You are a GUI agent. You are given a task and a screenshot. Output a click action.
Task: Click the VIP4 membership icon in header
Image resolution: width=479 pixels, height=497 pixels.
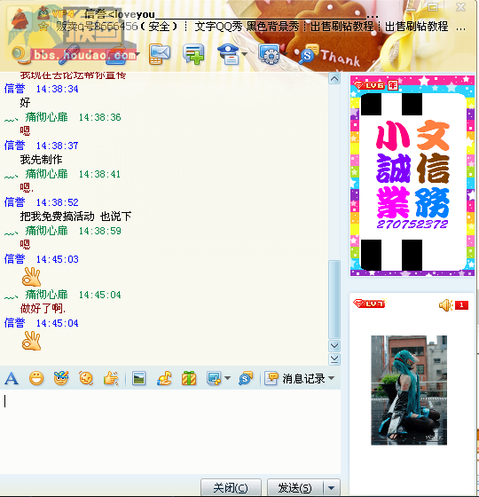point(63,14)
